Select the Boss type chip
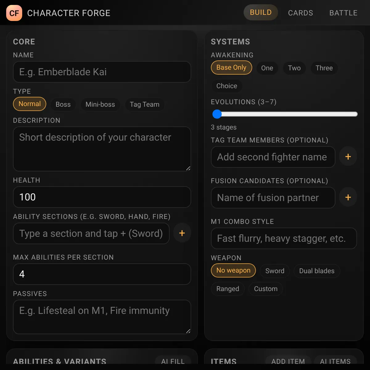This screenshot has height=370, width=370. (63, 105)
